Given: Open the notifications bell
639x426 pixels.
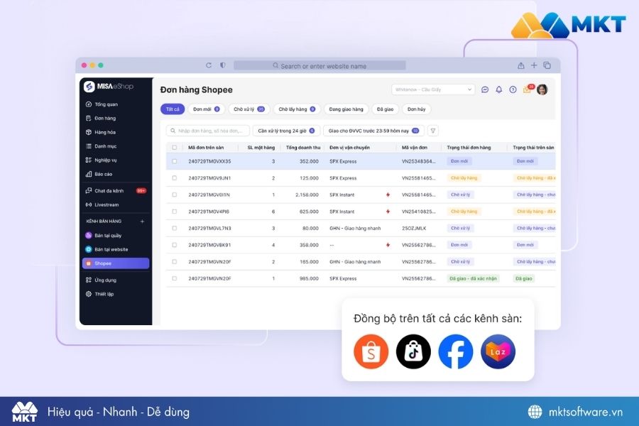Looking at the screenshot, I should [499, 89].
